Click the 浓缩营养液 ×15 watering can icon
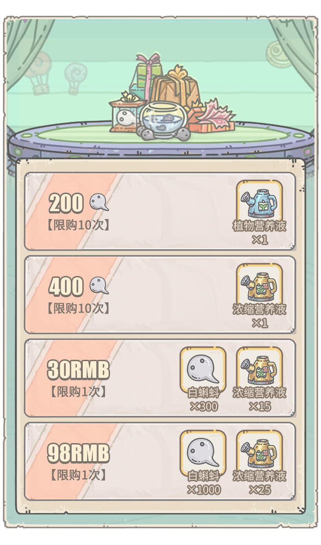The width and height of the screenshot is (321, 545). tap(259, 369)
